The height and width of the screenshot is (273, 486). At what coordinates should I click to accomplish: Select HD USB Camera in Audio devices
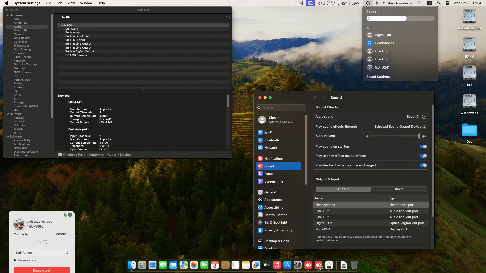click(143, 55)
